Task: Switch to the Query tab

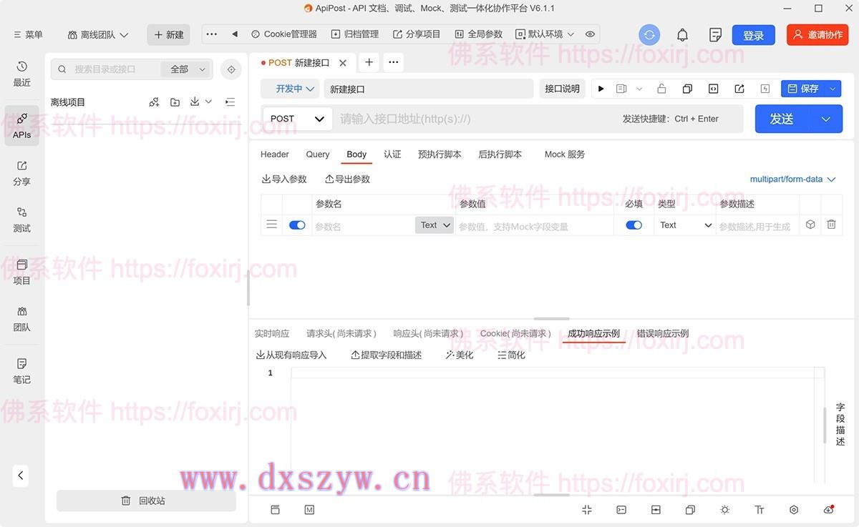Action: click(x=318, y=154)
